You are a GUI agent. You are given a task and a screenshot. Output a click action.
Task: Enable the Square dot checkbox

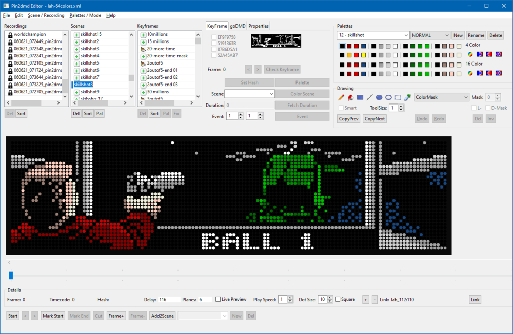(338, 299)
